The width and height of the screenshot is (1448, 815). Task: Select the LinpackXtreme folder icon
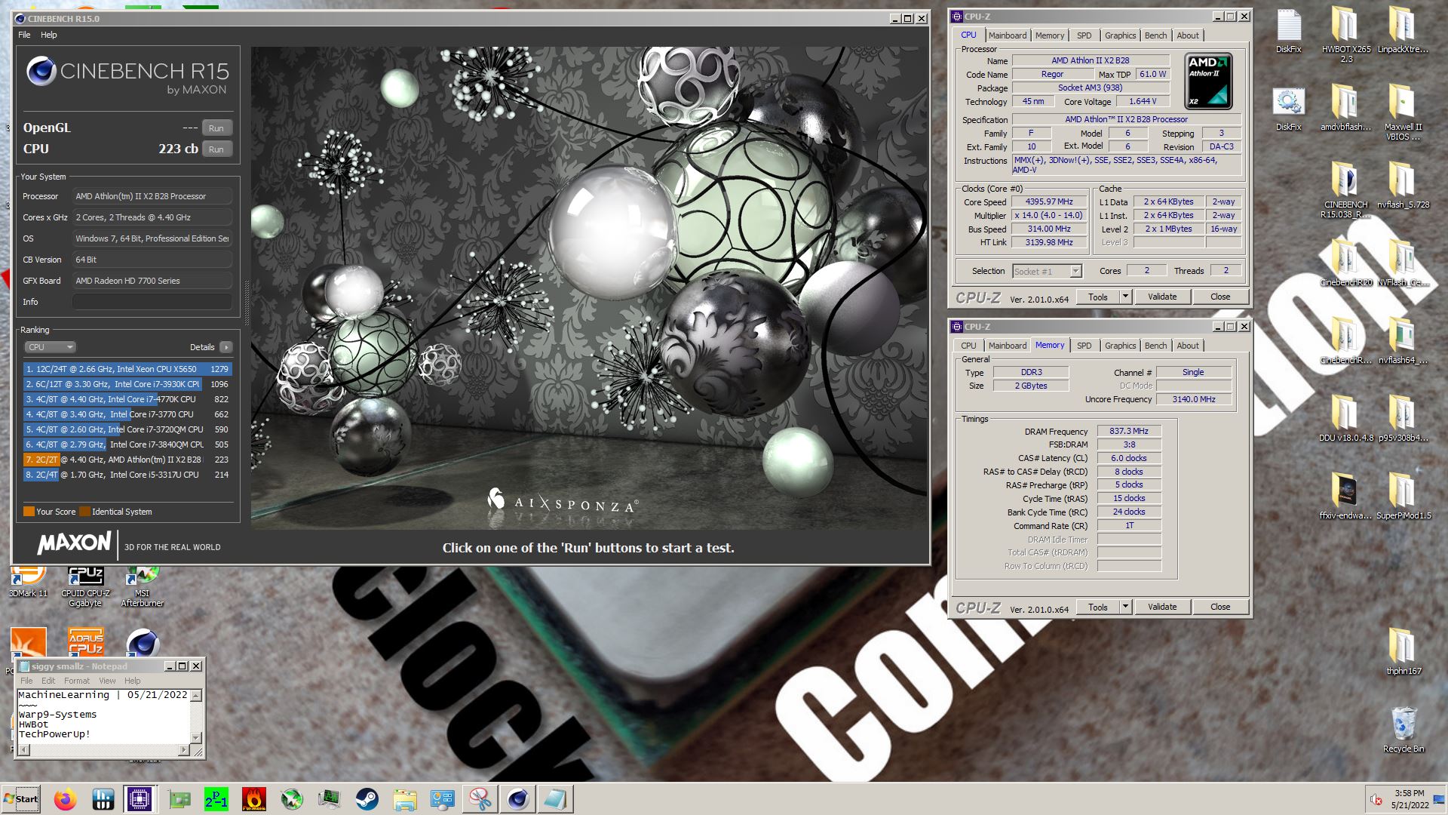coord(1403,30)
